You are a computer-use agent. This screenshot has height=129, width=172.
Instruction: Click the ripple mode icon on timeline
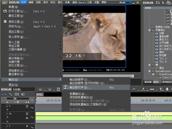pos(11,95)
